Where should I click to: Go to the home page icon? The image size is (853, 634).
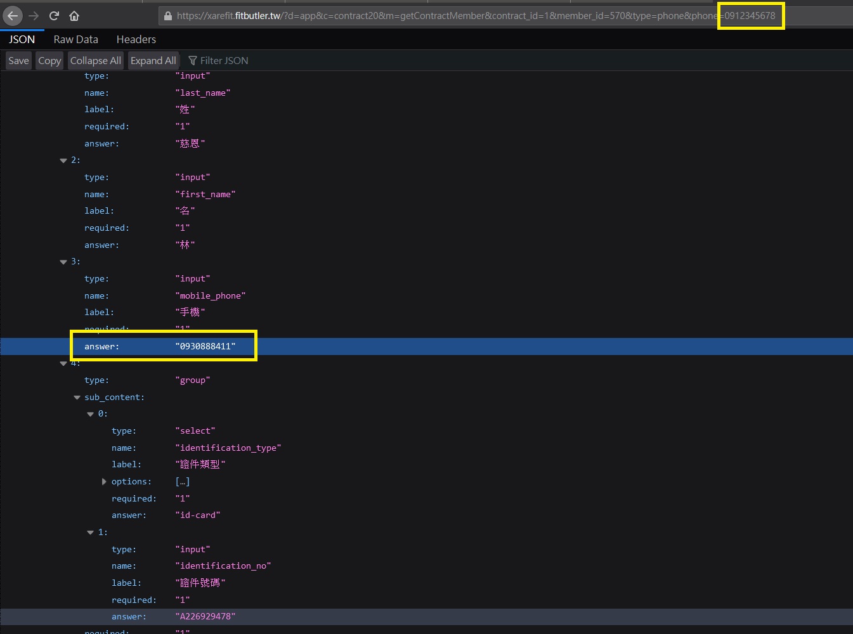[74, 16]
